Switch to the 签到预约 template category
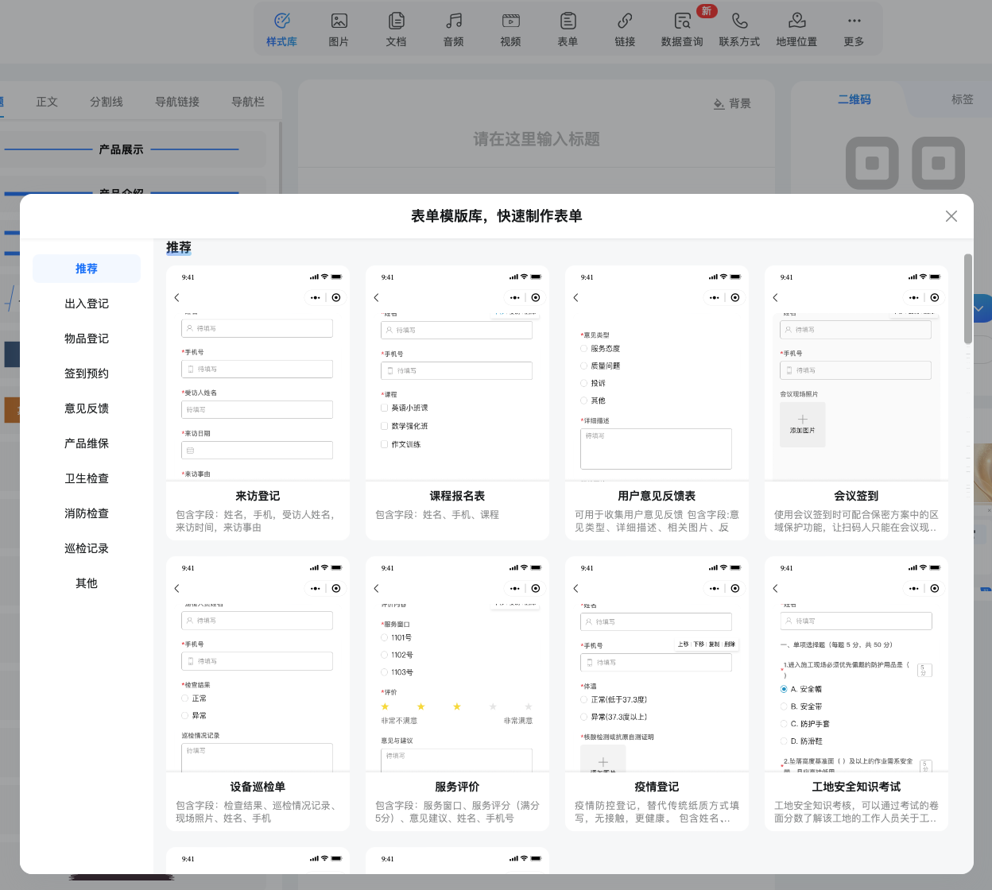Viewport: 992px width, 890px height. [x=87, y=373]
